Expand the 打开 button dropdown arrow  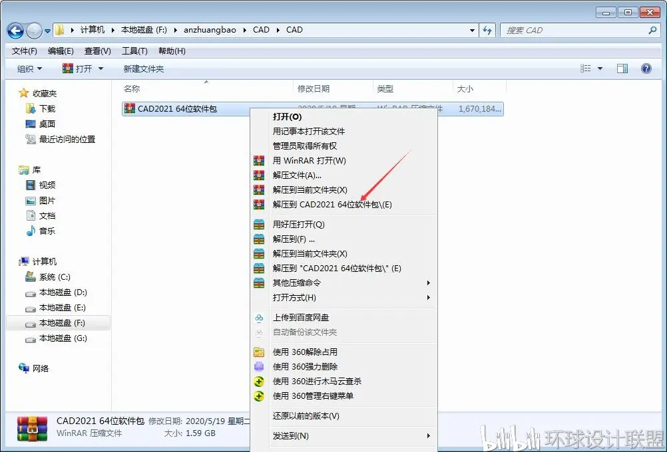101,69
